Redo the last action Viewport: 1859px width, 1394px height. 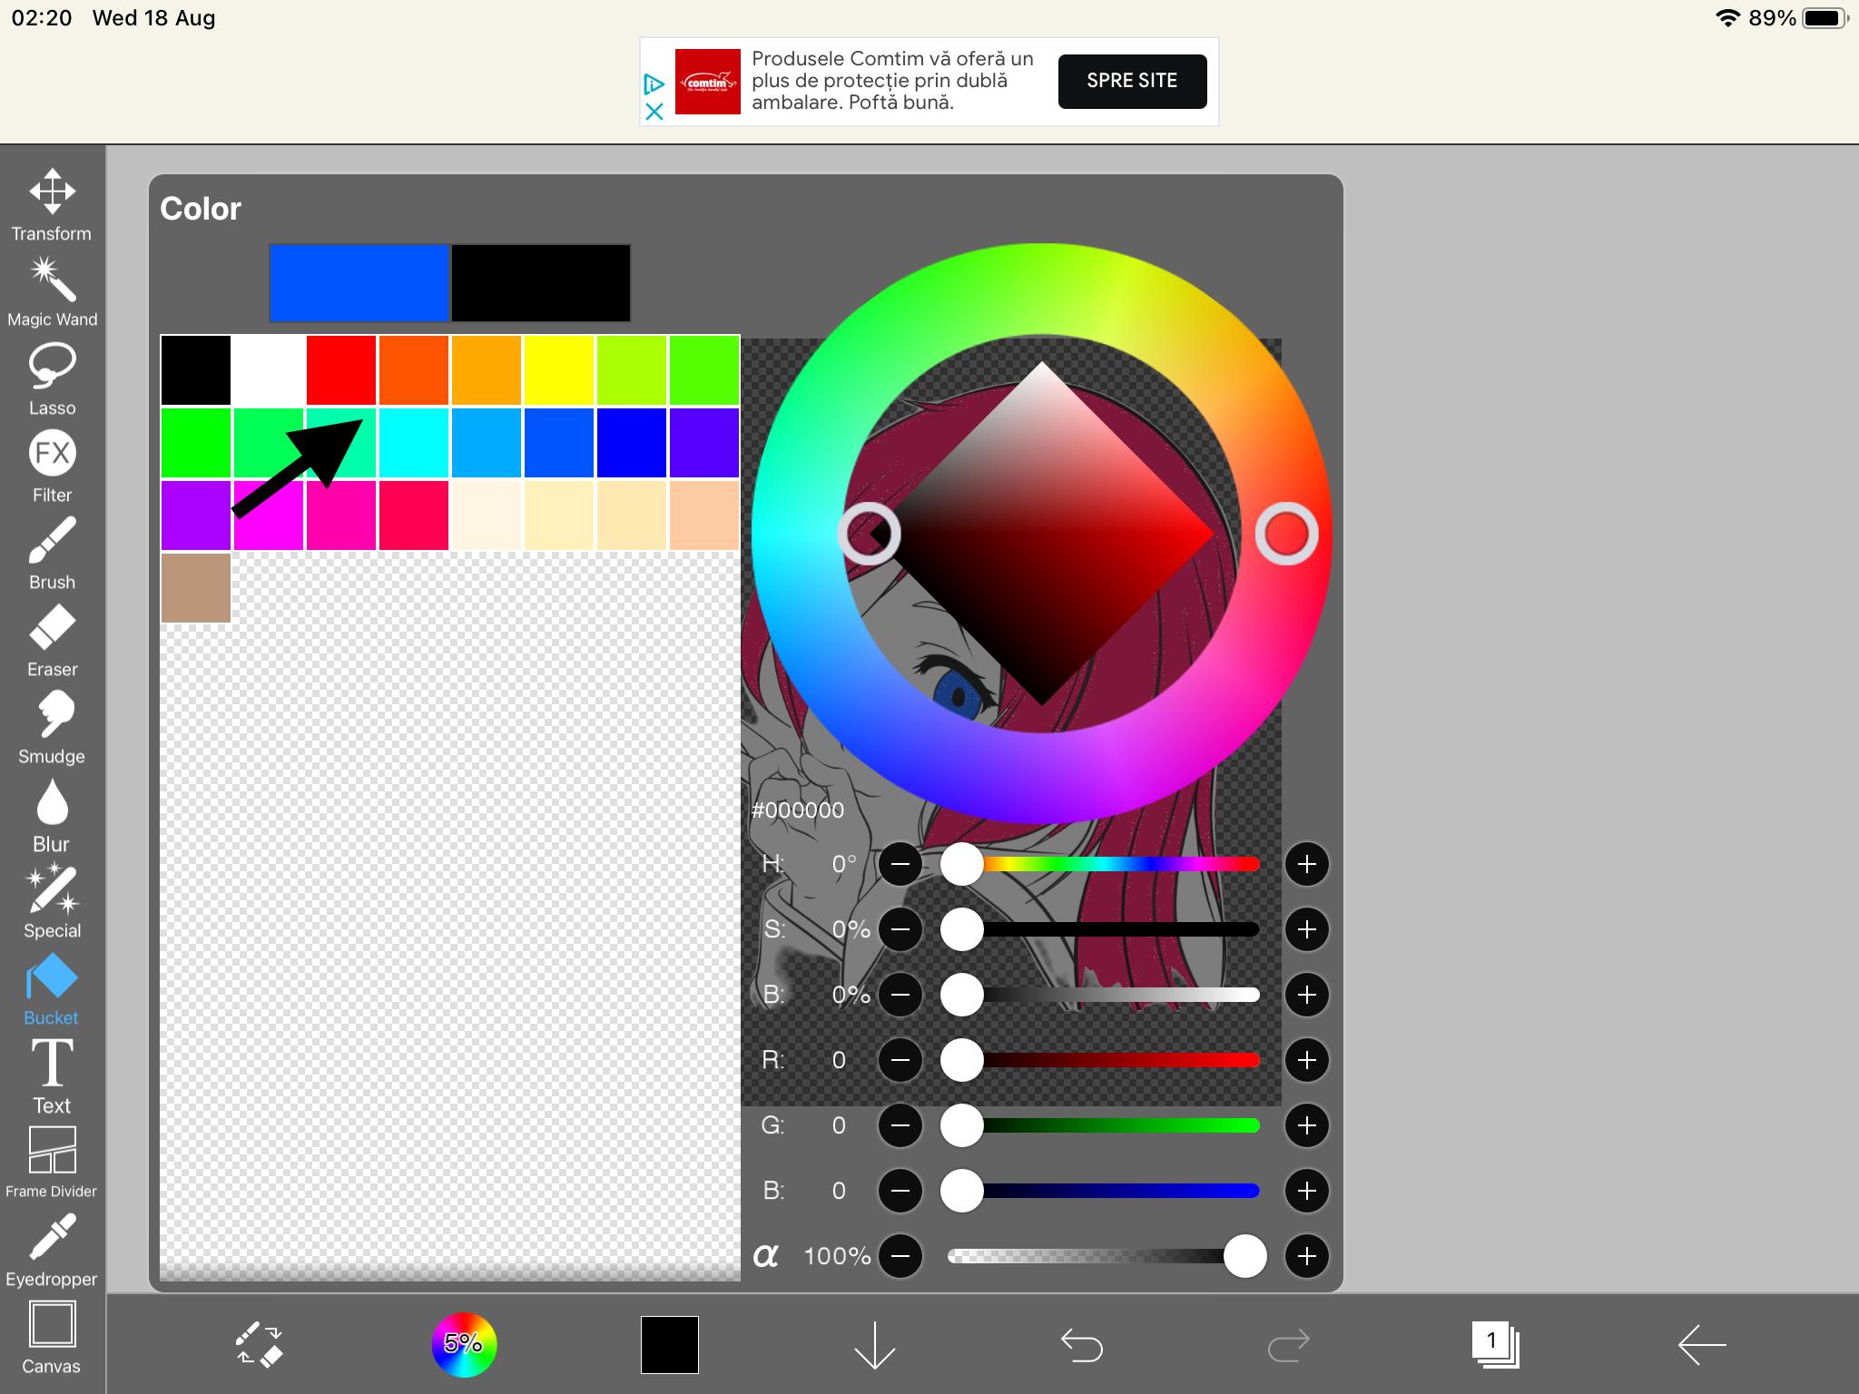point(1288,1344)
